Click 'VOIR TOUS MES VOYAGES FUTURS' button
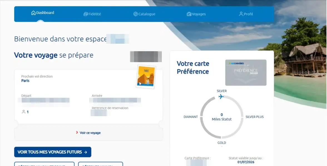This screenshot has height=166, width=327. [x=53, y=152]
